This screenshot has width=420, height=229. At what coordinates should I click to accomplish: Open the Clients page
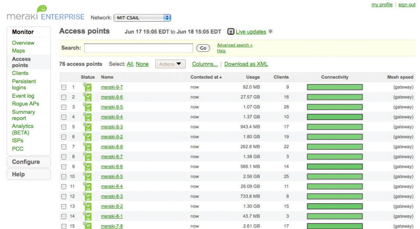coord(20,73)
